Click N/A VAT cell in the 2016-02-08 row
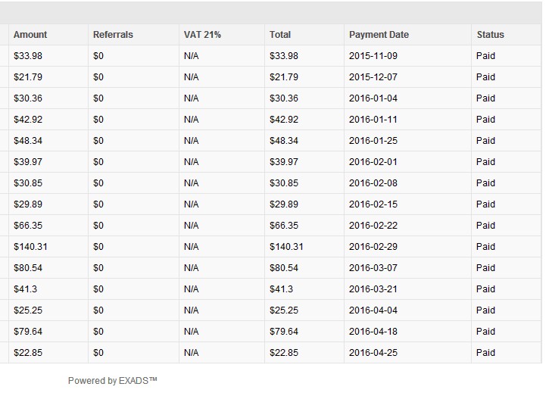 191,183
